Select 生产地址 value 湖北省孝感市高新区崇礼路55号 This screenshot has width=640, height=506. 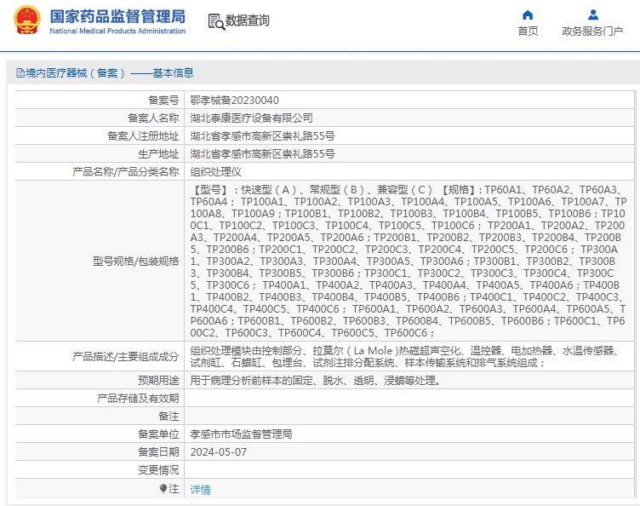click(x=262, y=154)
